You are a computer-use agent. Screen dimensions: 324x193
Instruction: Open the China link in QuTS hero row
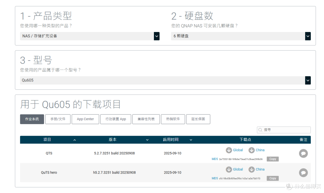click(x=260, y=169)
